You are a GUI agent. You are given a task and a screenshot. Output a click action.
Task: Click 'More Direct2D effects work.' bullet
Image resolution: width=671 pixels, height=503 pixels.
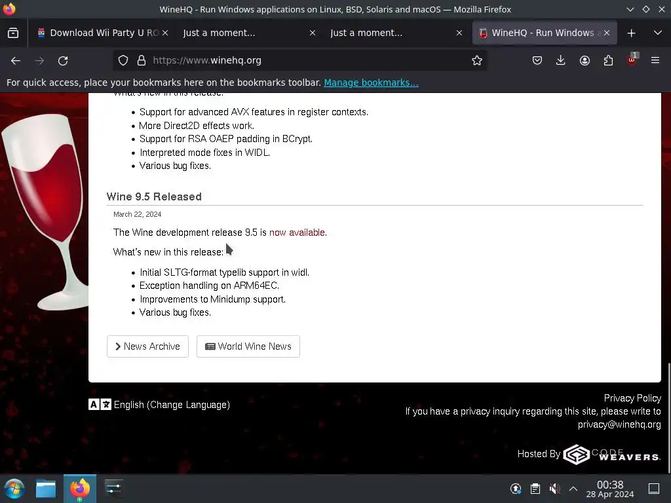197,126
